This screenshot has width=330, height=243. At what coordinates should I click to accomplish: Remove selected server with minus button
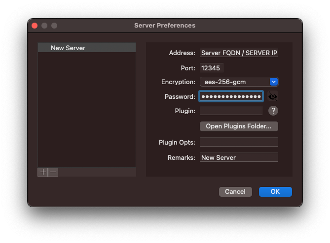53,172
